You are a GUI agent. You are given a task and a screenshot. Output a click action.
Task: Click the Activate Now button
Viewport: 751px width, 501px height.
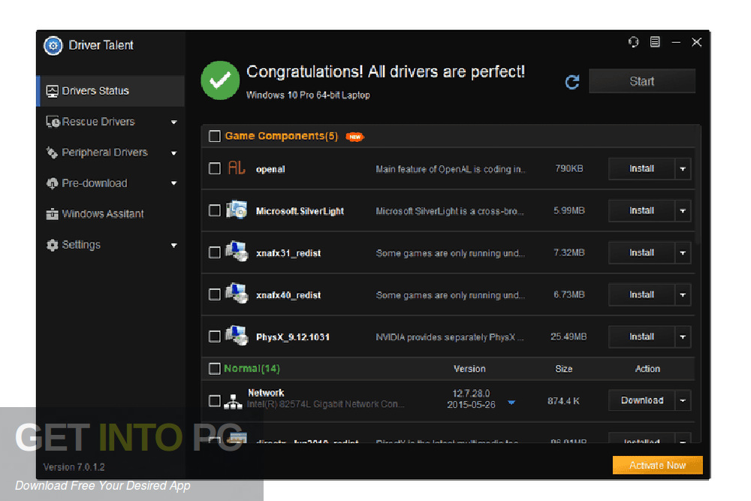pyautogui.click(x=658, y=465)
